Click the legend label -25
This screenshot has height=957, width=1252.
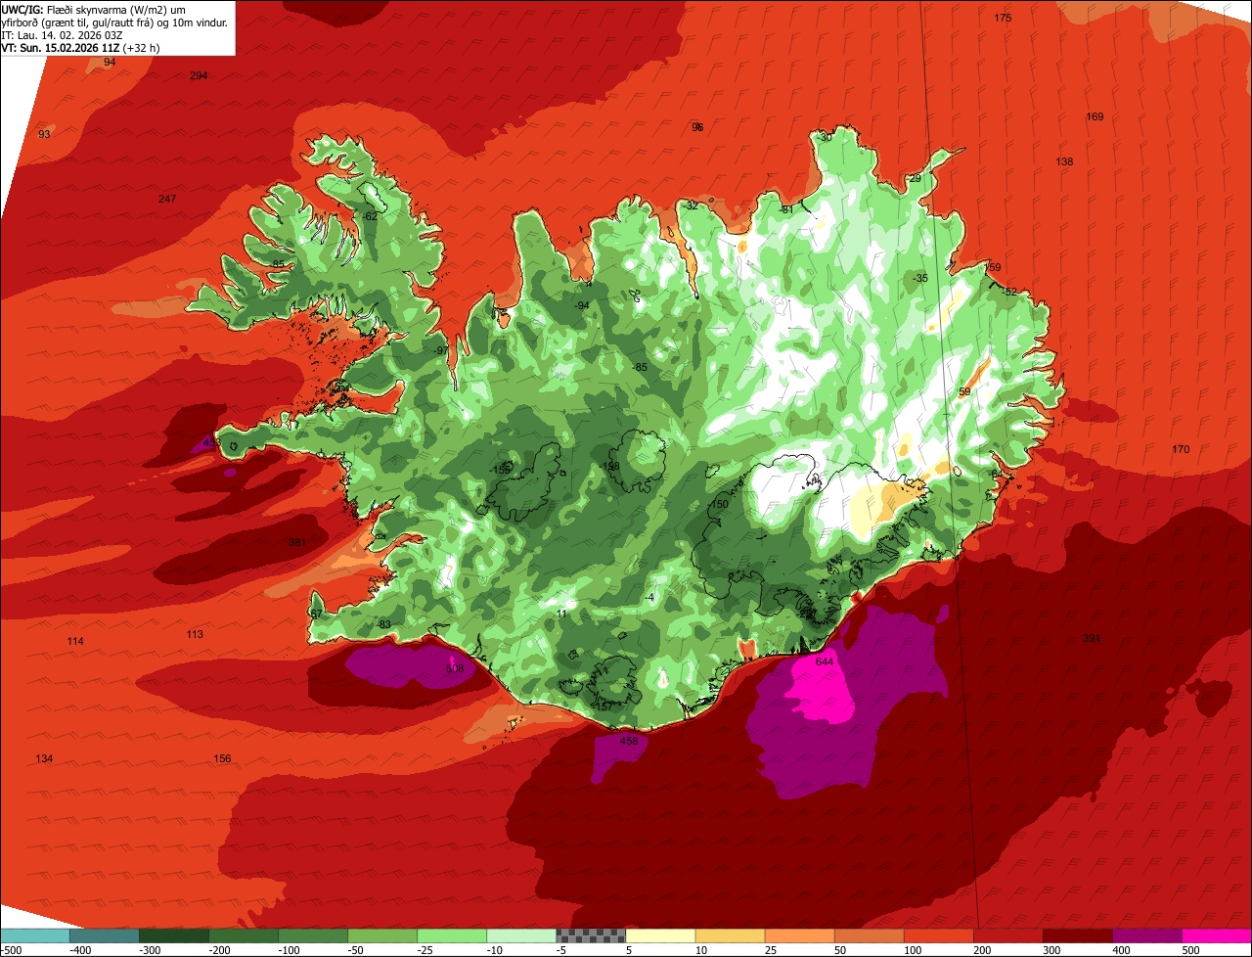[x=426, y=950]
